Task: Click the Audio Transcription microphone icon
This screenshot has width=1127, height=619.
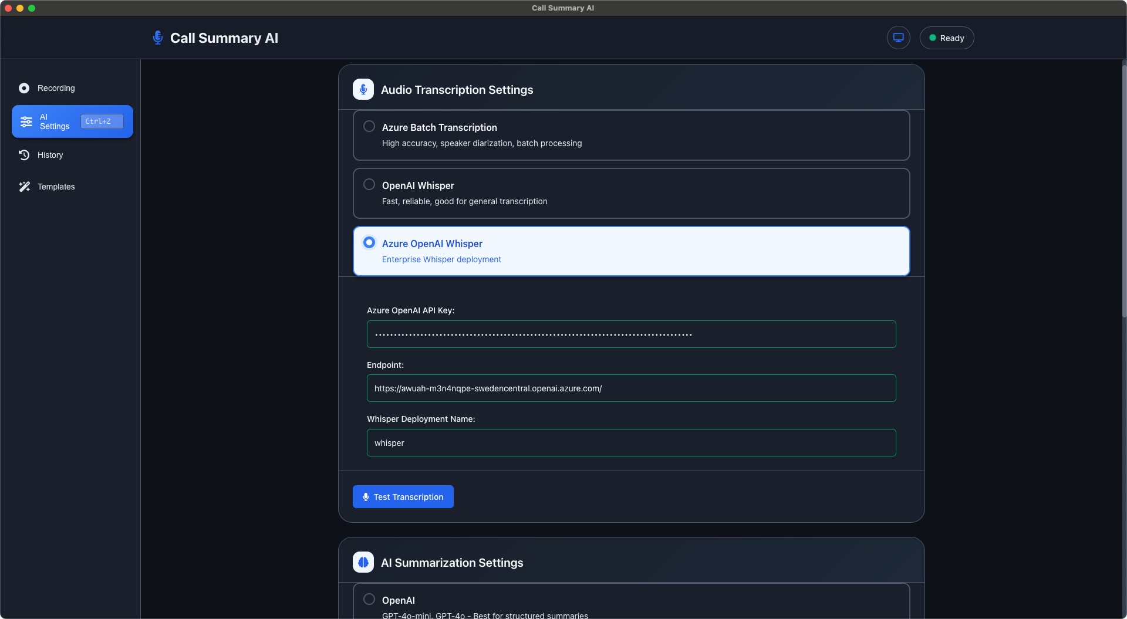Action: tap(363, 89)
